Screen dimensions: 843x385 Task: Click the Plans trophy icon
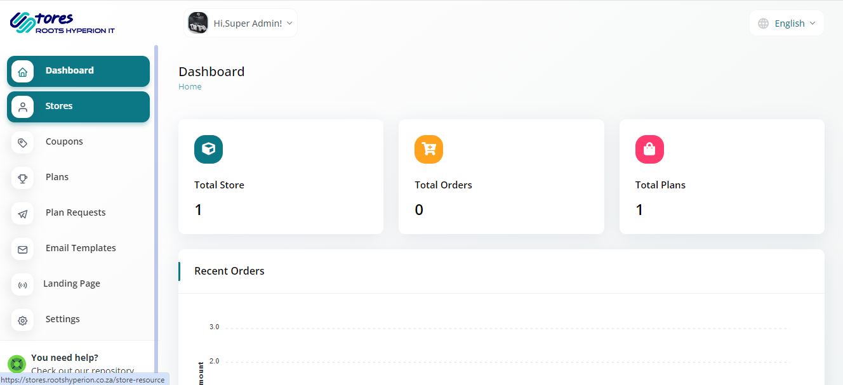[x=23, y=178]
